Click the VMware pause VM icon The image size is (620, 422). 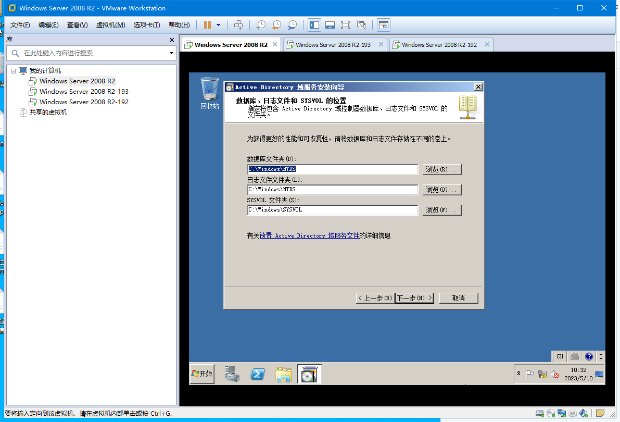tap(207, 25)
